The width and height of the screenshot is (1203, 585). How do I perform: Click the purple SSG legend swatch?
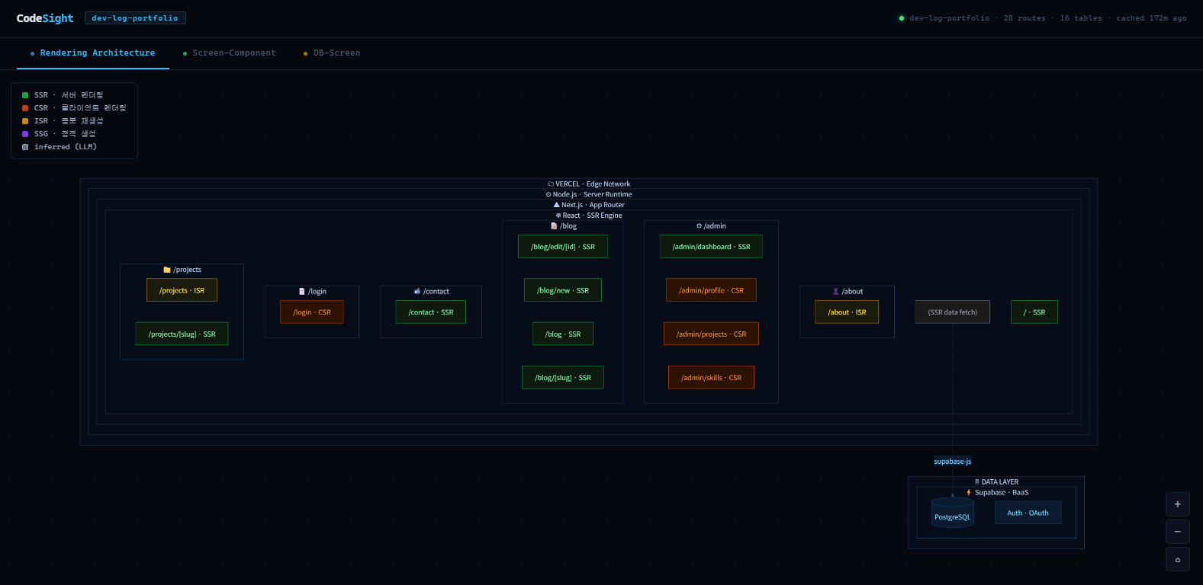click(25, 134)
